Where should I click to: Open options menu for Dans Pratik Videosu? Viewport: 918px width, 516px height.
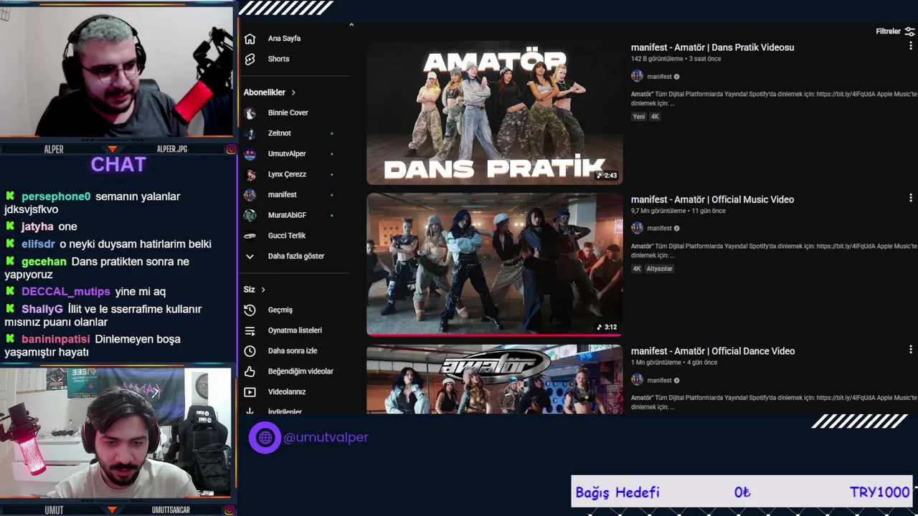click(911, 46)
